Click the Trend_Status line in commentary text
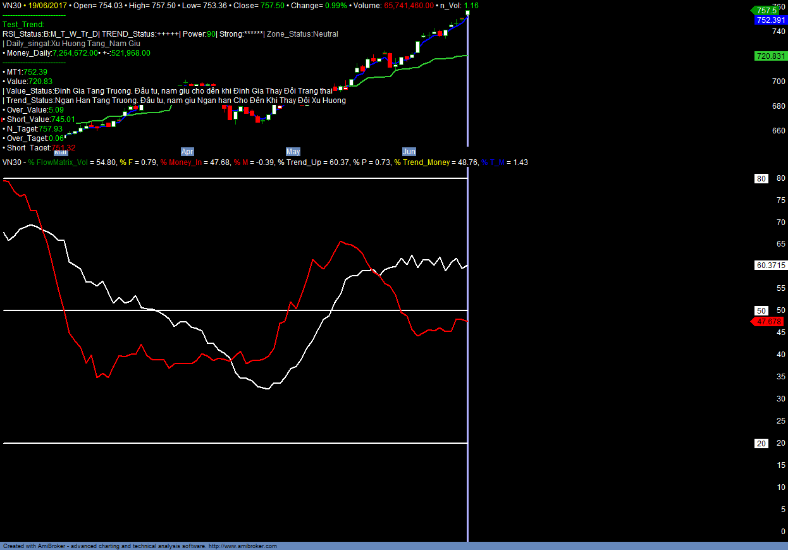788x550 pixels. [x=174, y=101]
